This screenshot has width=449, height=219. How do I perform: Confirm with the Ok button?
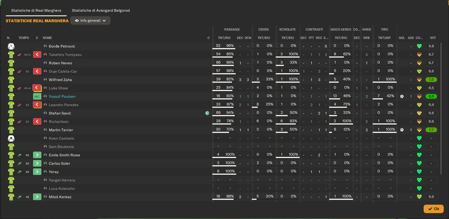(434, 208)
